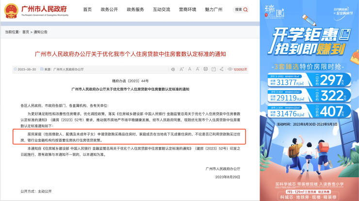Image resolution: width=359 pixels, height=201 pixels.
Task: Click the ad activity time 2023年8月30日-9月3日
Action: 307,124
